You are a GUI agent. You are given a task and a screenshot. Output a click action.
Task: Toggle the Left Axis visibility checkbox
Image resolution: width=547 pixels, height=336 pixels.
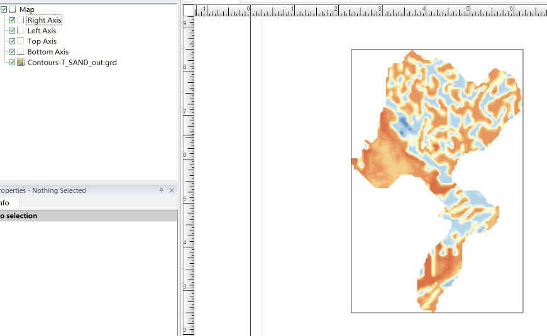[12, 31]
